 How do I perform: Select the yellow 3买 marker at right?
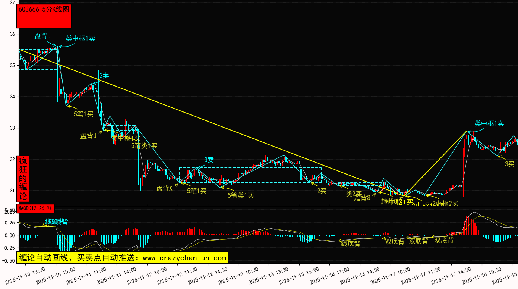pos(509,164)
